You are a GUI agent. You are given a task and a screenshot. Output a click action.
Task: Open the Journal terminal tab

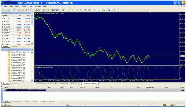click(x=51, y=101)
